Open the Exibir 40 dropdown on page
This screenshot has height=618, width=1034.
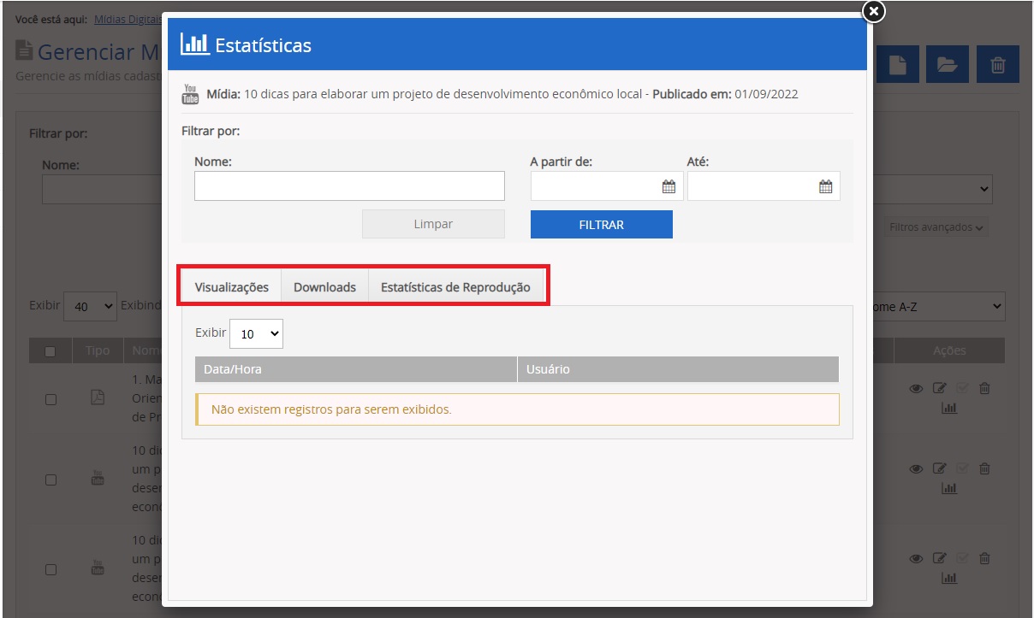coord(91,305)
